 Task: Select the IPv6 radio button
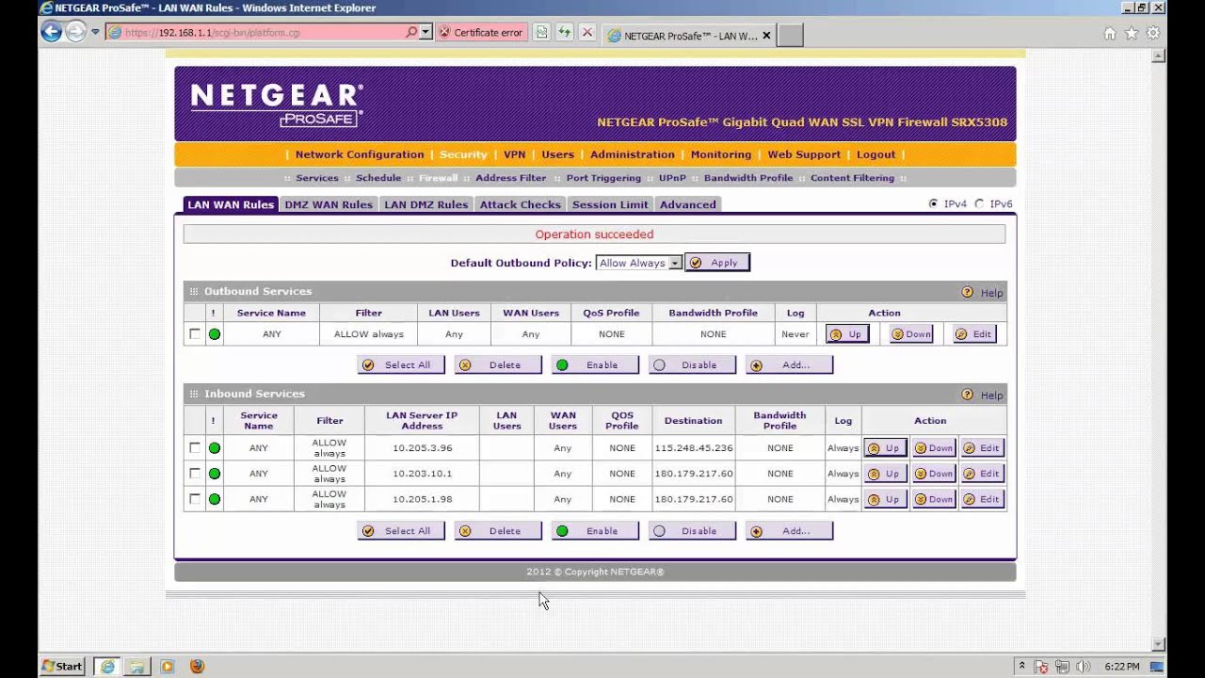[979, 203]
